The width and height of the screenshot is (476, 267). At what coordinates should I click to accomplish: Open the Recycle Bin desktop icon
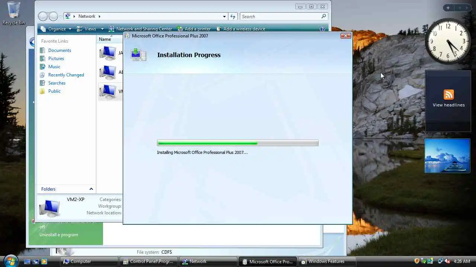pos(13,13)
